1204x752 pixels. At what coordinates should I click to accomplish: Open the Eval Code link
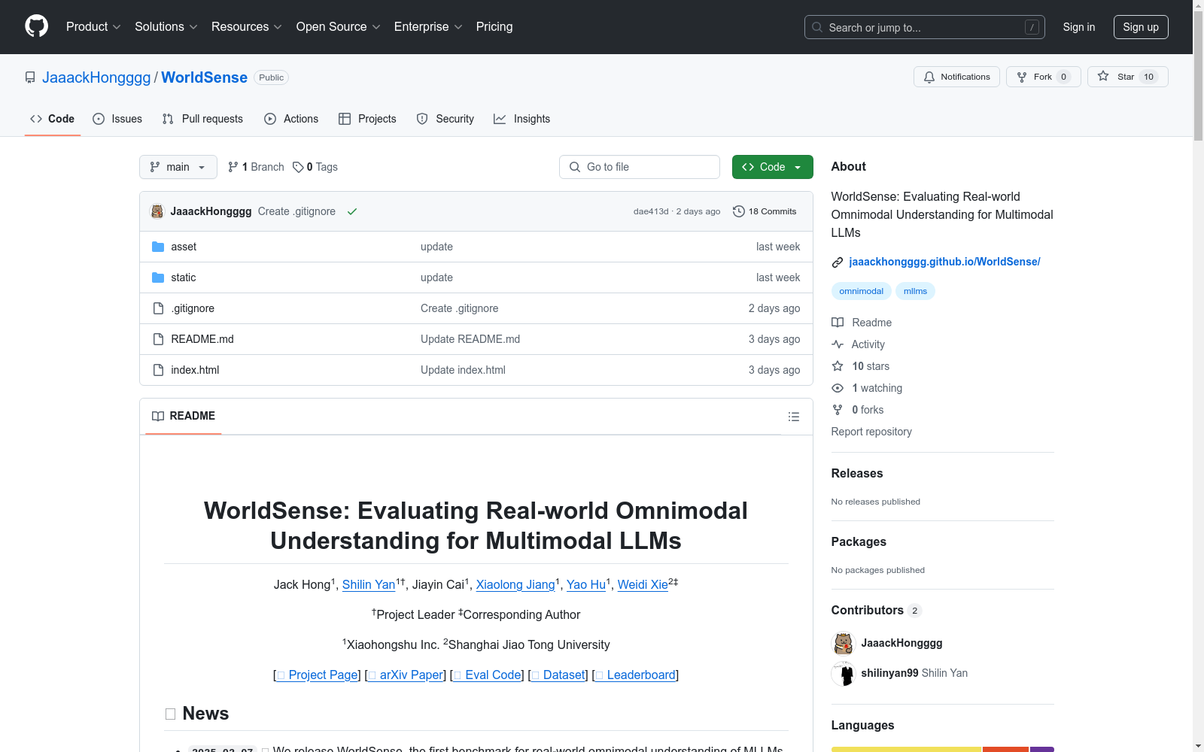487,675
